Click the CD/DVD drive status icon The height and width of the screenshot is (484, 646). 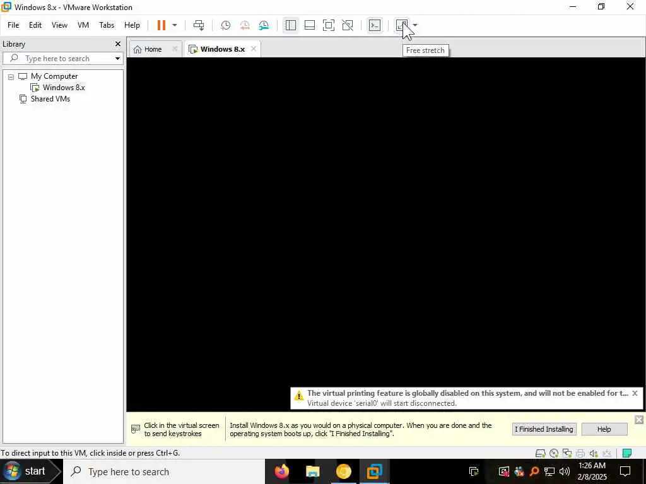[554, 453]
